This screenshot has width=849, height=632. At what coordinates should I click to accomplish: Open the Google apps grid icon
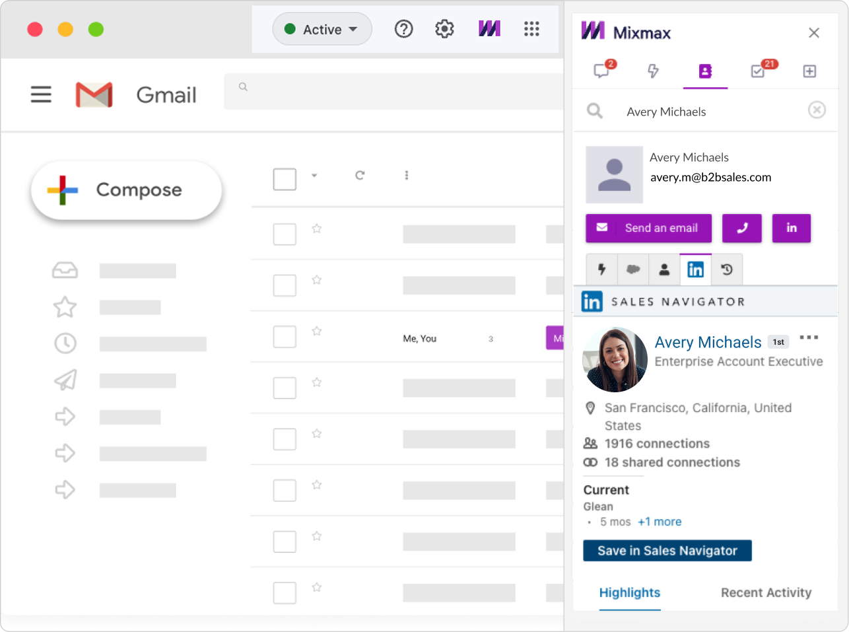[x=531, y=28]
